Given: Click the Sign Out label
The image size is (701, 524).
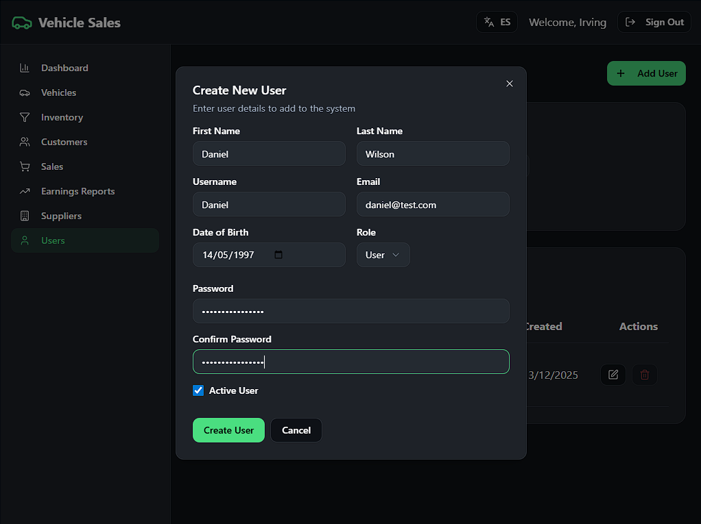Looking at the screenshot, I should click(665, 22).
